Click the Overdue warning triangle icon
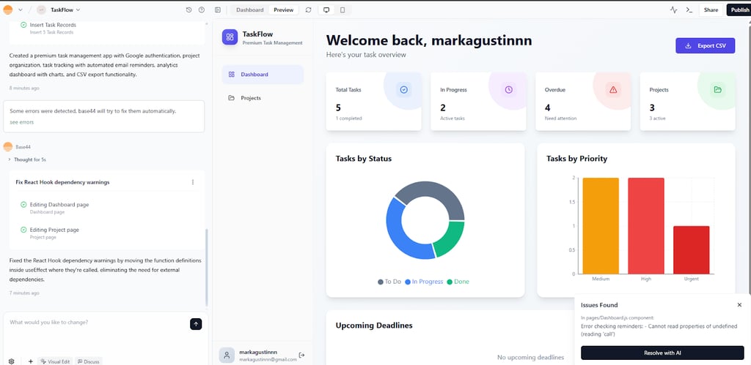Viewport: 751px width, 365px height. pos(613,89)
